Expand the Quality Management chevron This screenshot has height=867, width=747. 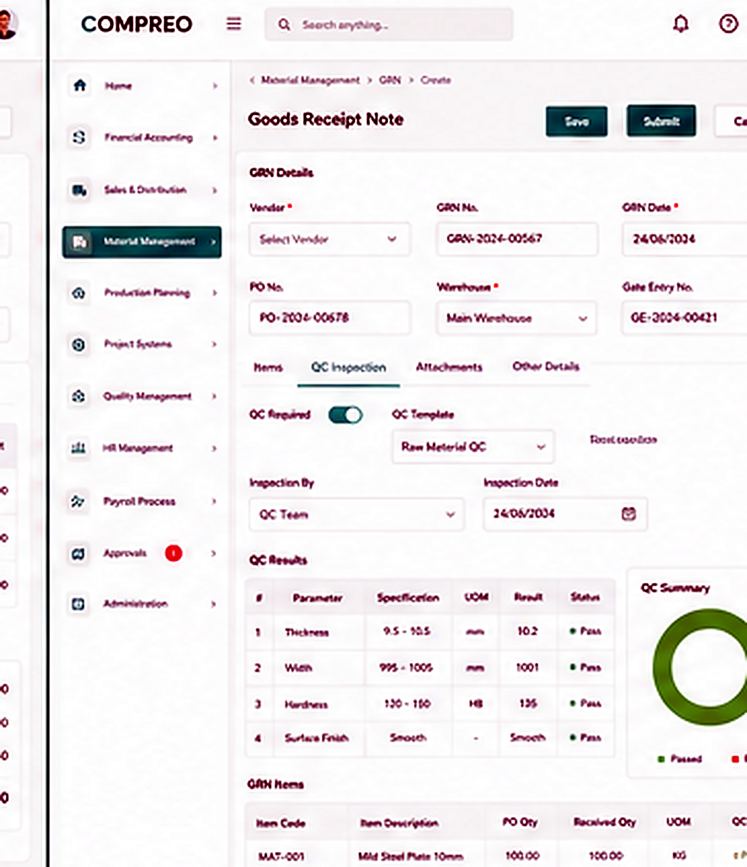click(x=214, y=396)
